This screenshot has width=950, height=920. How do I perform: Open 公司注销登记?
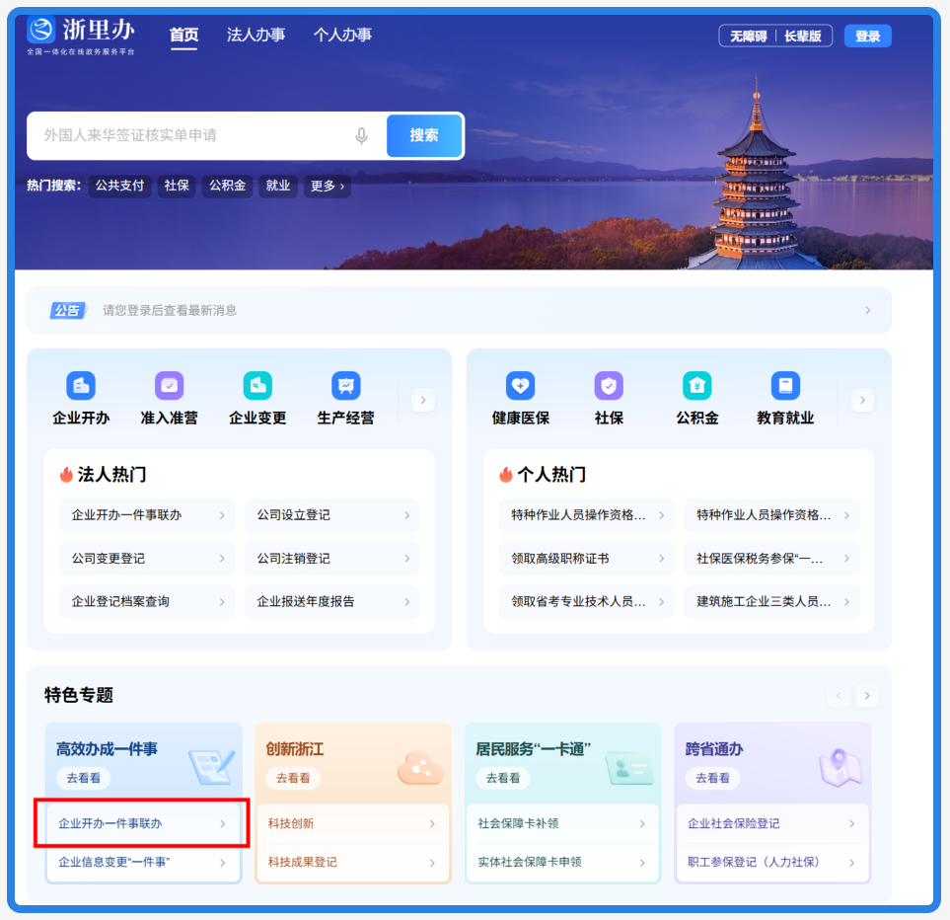332,558
